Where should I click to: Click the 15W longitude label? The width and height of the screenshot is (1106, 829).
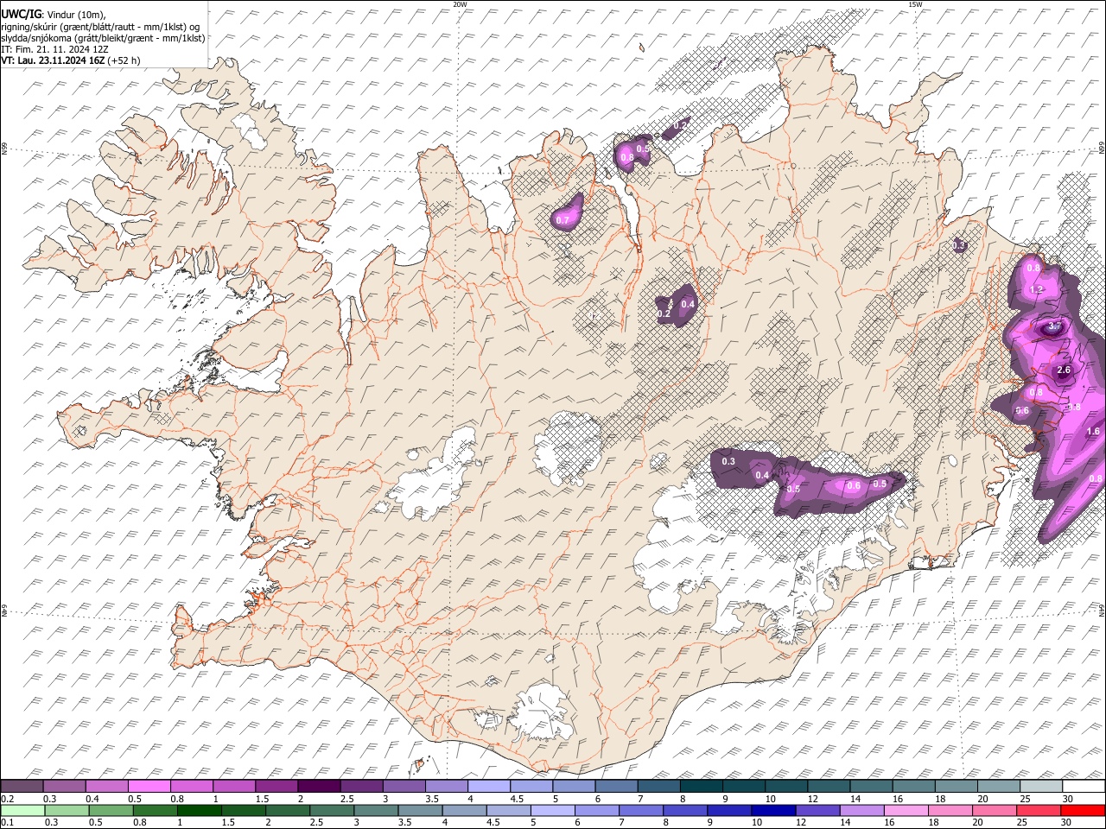click(x=915, y=4)
